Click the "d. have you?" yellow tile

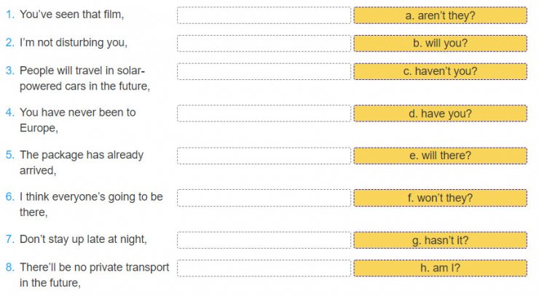(440, 113)
